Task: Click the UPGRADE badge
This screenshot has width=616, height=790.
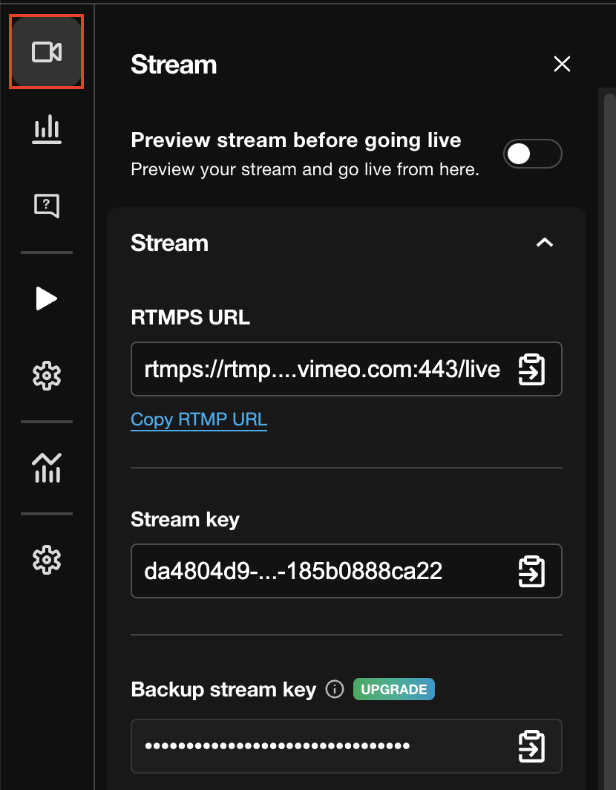Action: 393,689
